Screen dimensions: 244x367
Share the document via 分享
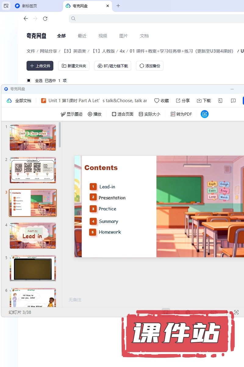[183, 101]
